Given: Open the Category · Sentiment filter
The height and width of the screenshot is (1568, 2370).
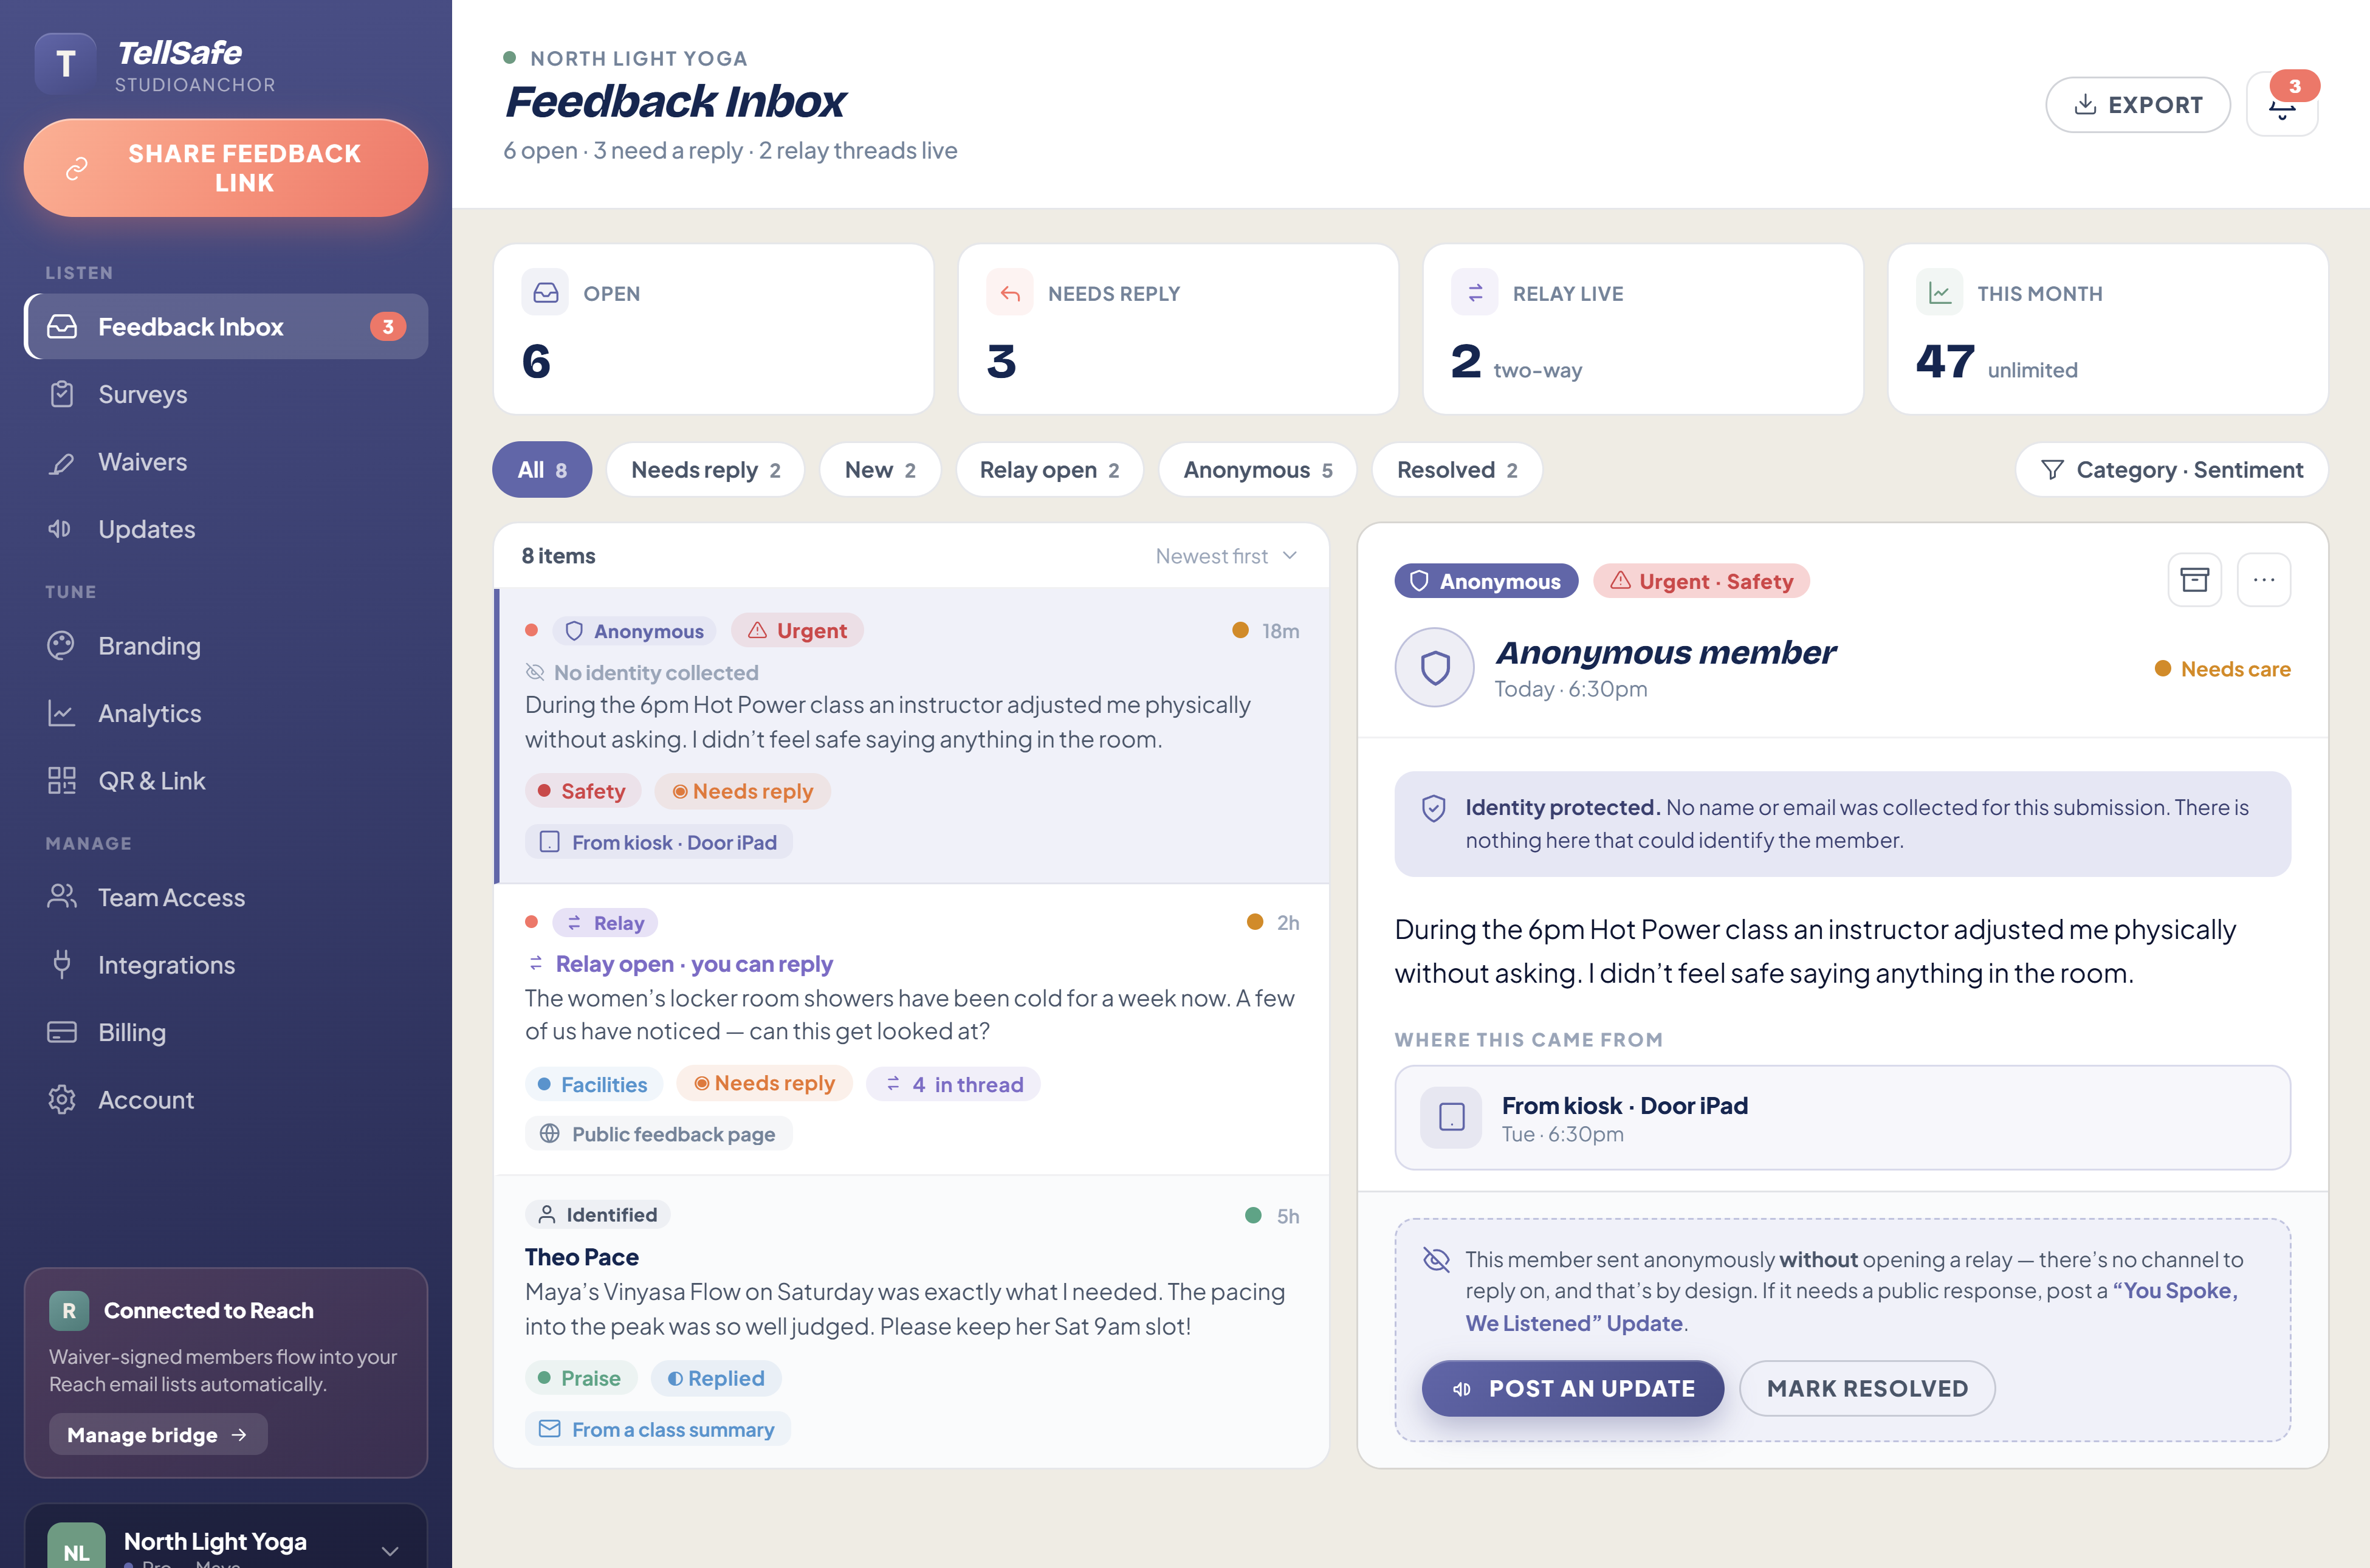Looking at the screenshot, I should pos(2171,470).
